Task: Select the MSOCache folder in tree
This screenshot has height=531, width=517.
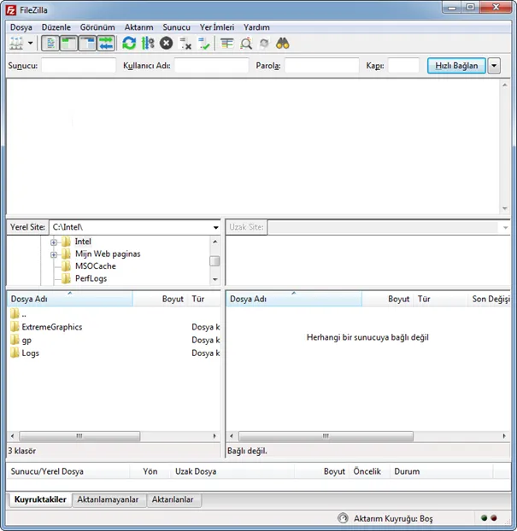Action: coord(95,266)
